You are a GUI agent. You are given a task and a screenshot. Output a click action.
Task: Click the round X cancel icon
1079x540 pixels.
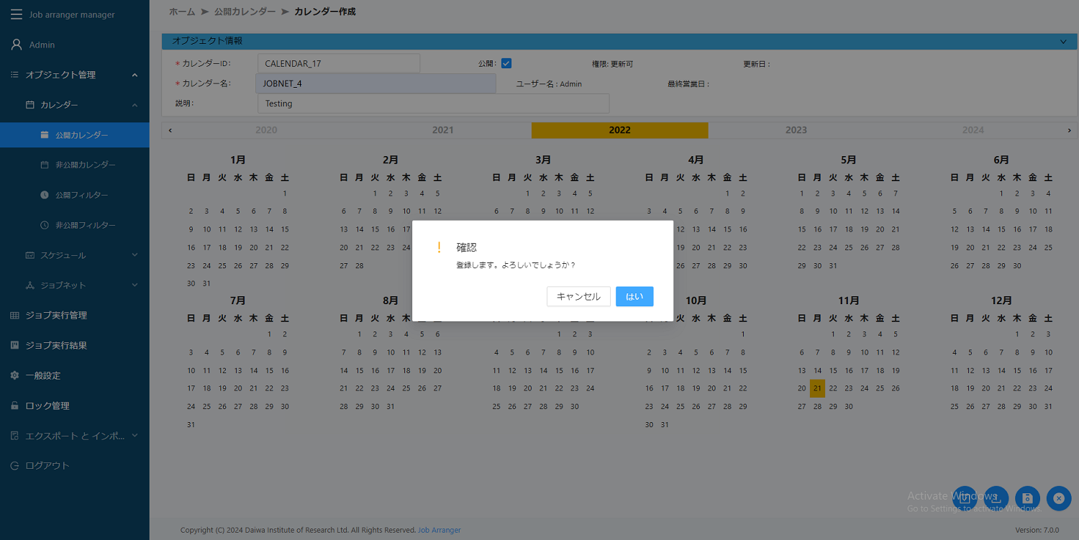click(x=1058, y=498)
